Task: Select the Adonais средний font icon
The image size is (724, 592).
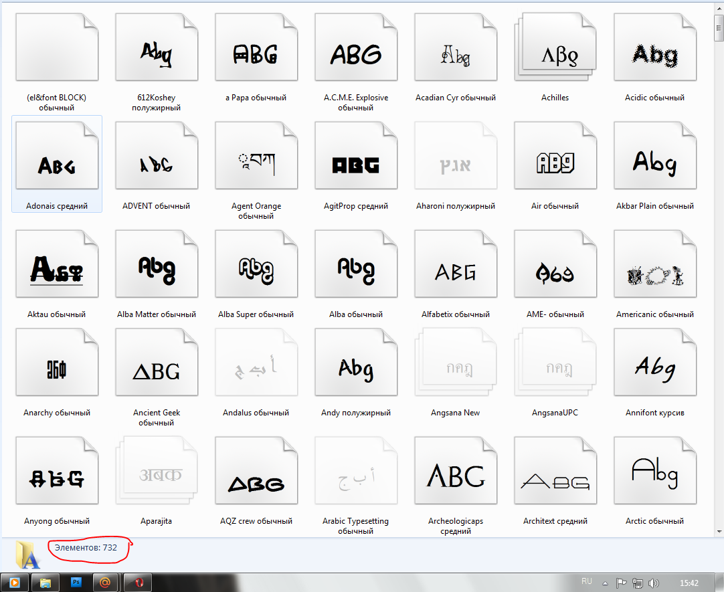Action: pyautogui.click(x=57, y=155)
